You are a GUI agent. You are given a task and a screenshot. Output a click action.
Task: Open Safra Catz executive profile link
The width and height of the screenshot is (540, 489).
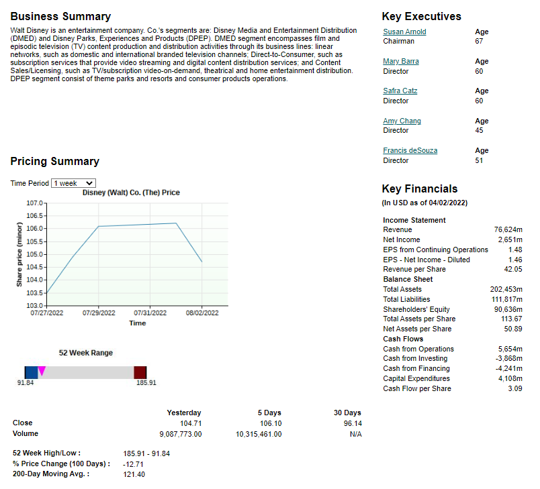click(400, 91)
